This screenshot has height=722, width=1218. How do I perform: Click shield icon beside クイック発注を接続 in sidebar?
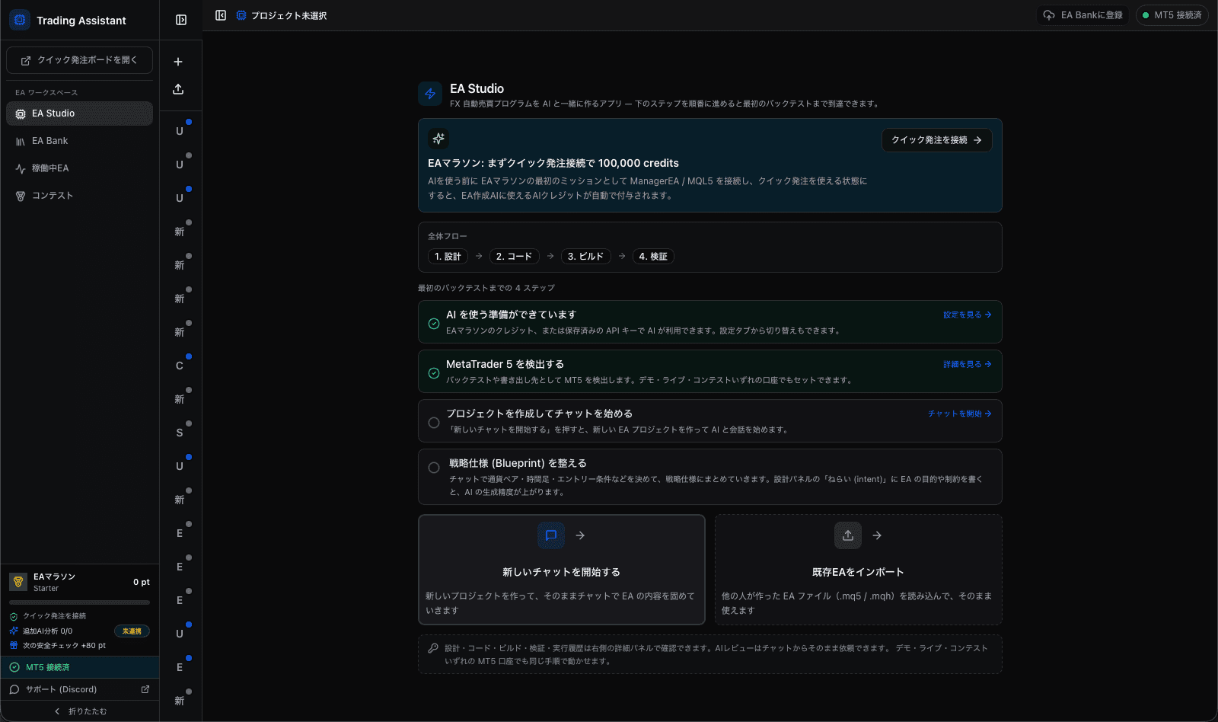tap(14, 616)
